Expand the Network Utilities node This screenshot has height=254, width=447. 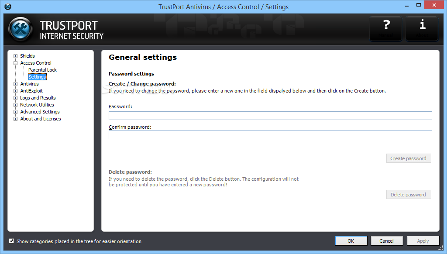pos(15,105)
